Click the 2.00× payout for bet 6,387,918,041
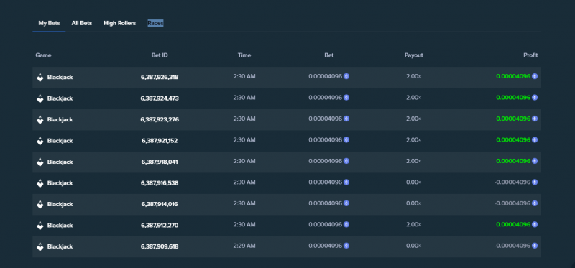Viewport: 575px width, 268px height. [x=414, y=161]
